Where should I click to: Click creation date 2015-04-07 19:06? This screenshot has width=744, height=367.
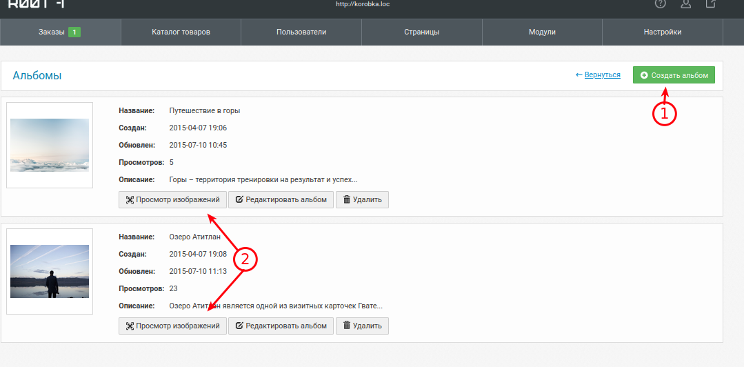pyautogui.click(x=198, y=128)
